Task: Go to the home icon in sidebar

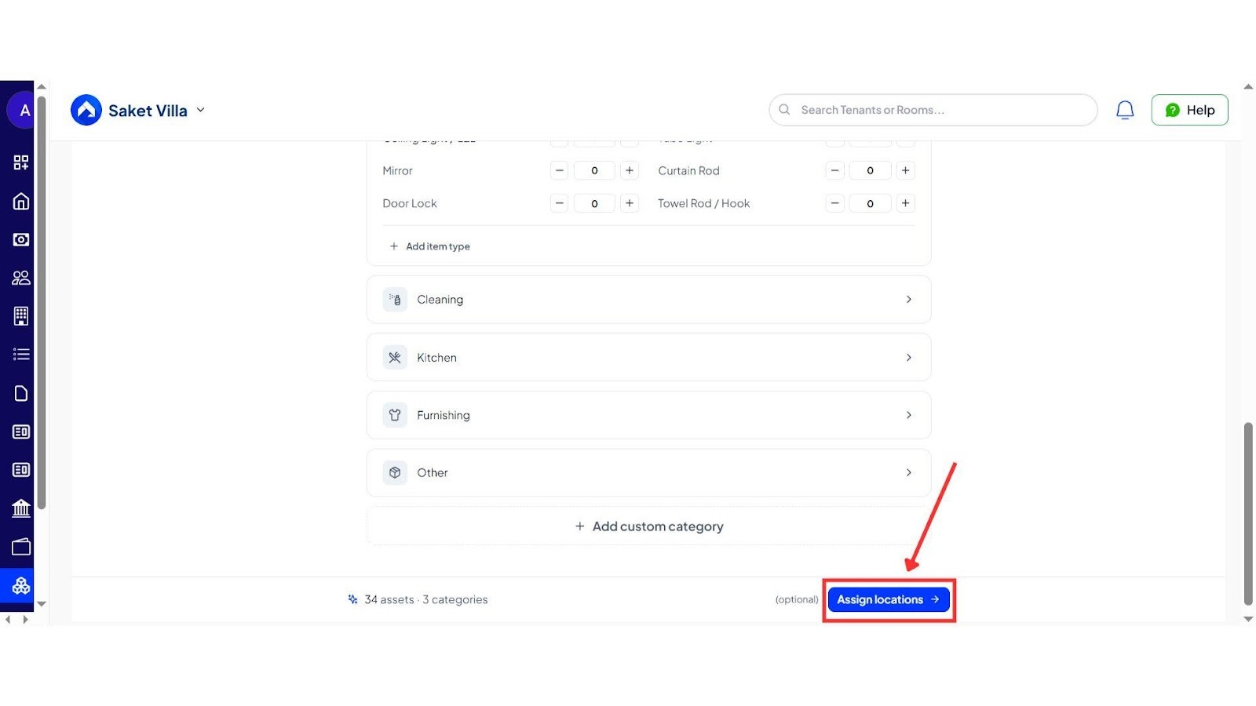Action: [x=21, y=202]
